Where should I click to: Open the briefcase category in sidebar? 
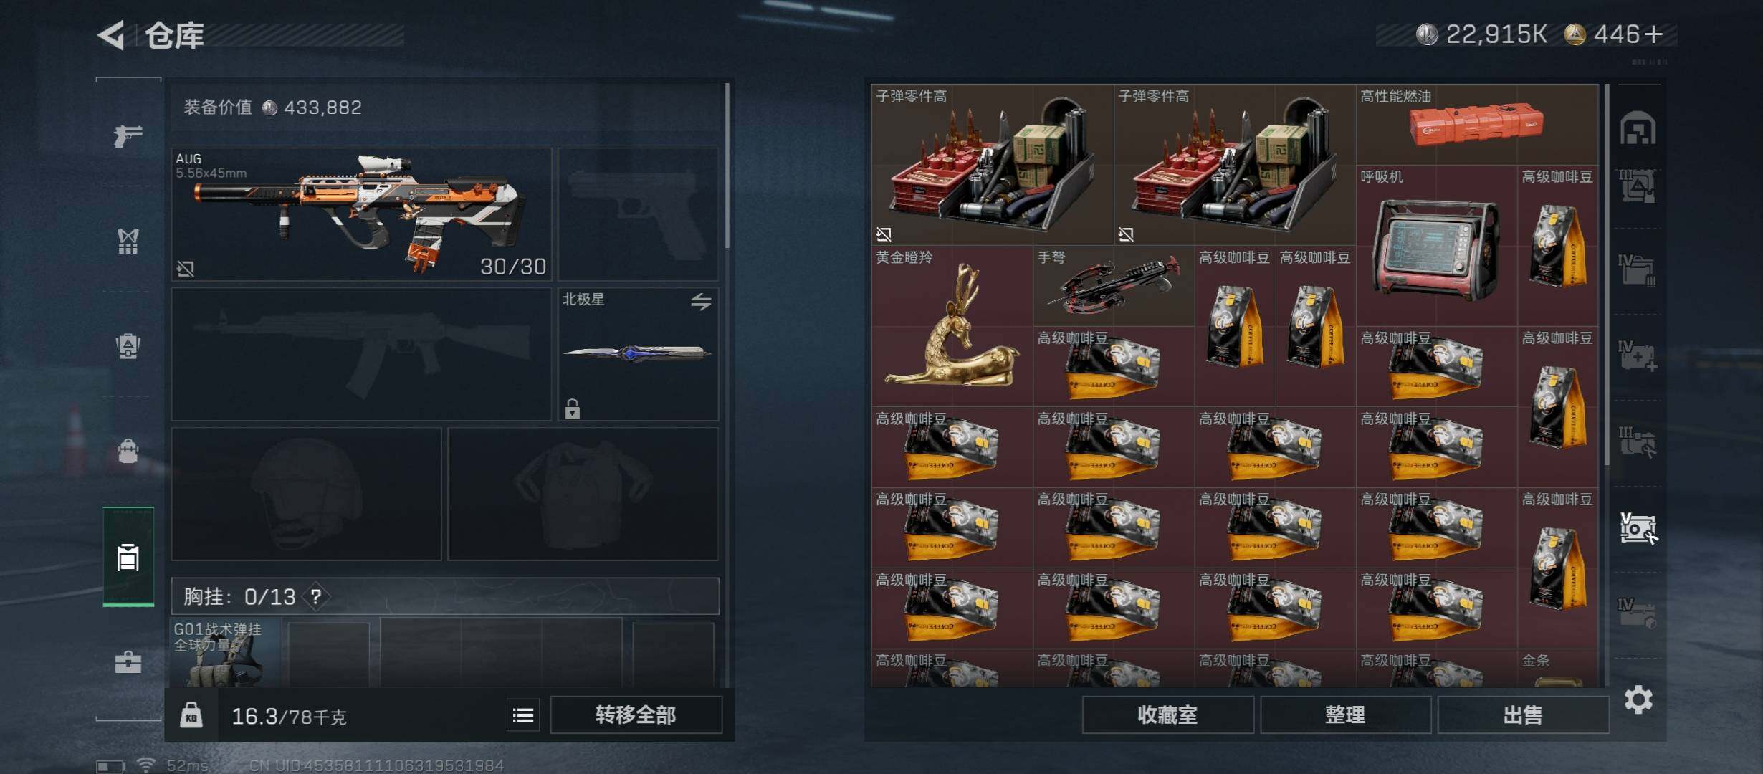click(x=128, y=661)
